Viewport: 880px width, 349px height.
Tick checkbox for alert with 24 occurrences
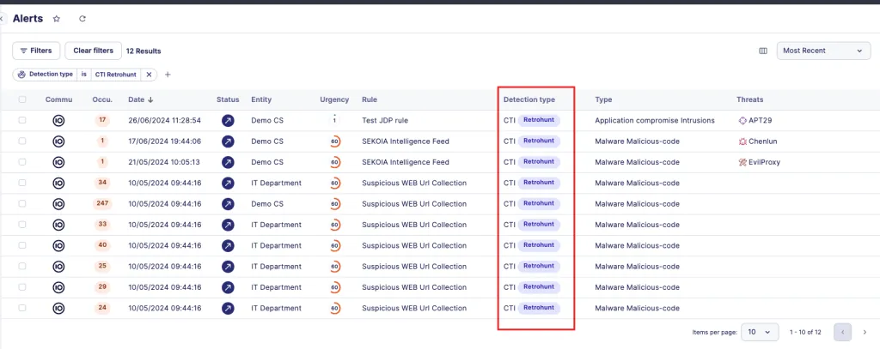click(21, 308)
